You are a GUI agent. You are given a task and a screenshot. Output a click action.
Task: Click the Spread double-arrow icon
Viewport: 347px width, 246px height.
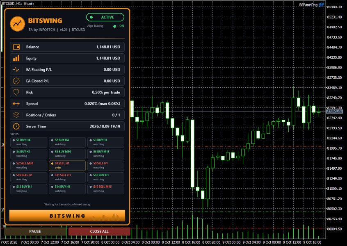[16, 104]
